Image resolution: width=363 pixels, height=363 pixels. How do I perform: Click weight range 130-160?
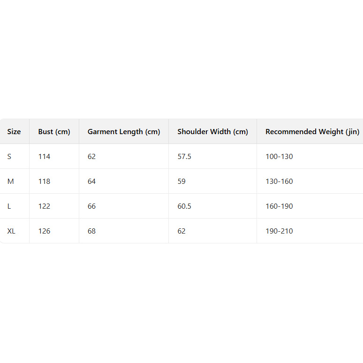[x=279, y=181]
